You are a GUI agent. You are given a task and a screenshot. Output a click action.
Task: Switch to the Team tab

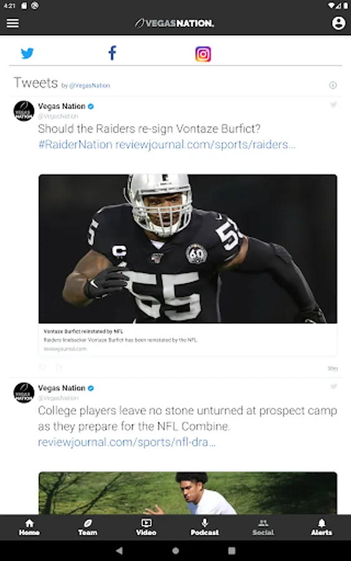88,527
